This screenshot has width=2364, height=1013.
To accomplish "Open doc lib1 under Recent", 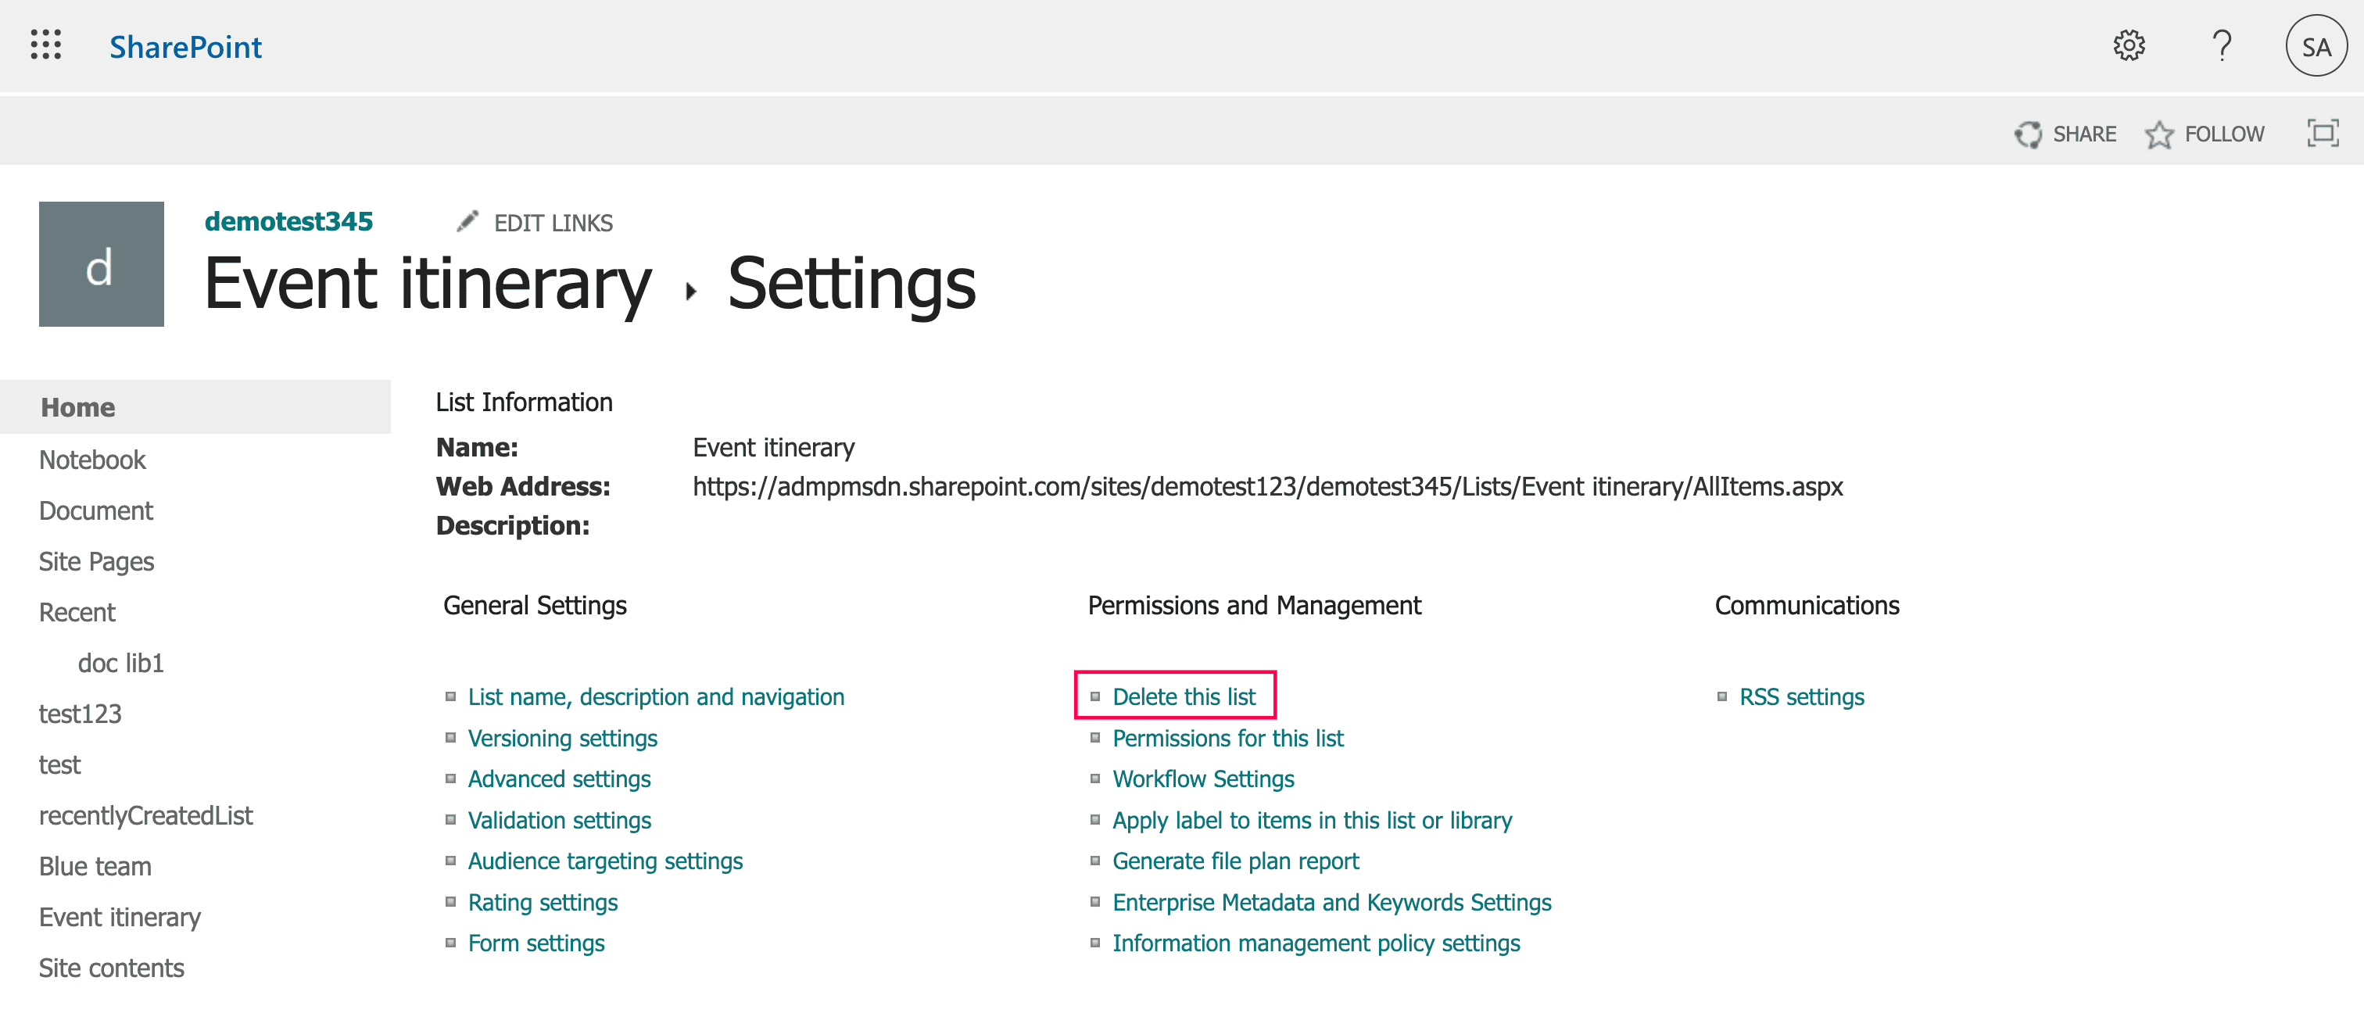I will (121, 663).
